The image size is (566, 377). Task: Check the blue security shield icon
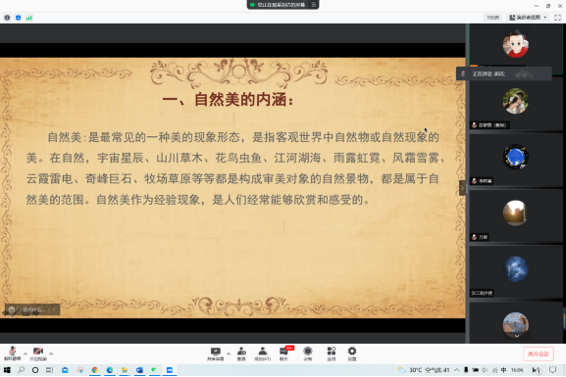click(x=18, y=18)
